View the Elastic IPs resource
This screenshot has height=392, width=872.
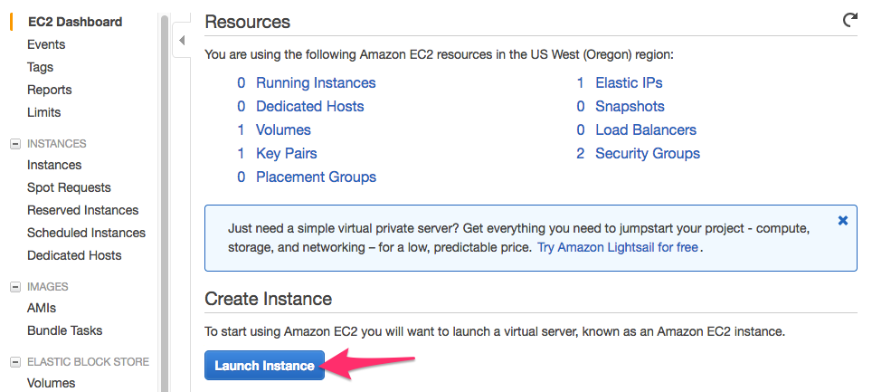629,82
